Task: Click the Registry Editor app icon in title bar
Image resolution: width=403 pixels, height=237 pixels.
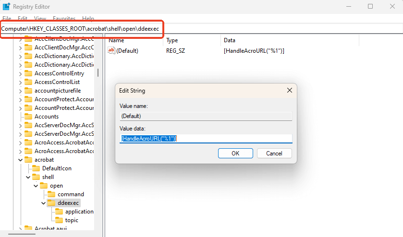Action: tap(6, 6)
